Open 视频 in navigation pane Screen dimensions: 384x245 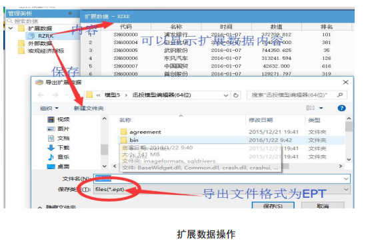(58, 120)
